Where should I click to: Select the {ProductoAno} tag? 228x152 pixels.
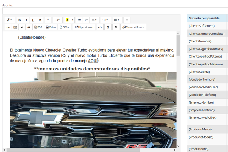tap(199, 149)
